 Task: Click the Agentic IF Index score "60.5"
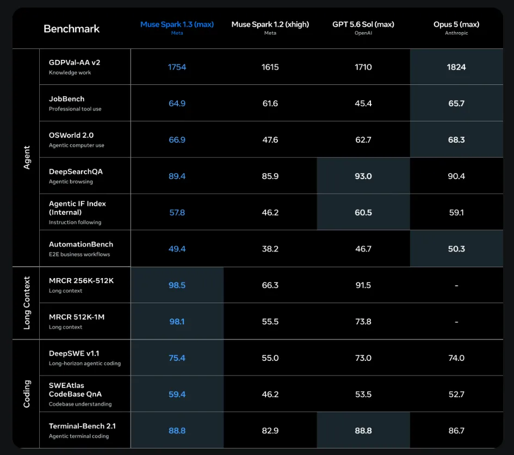[x=363, y=213]
